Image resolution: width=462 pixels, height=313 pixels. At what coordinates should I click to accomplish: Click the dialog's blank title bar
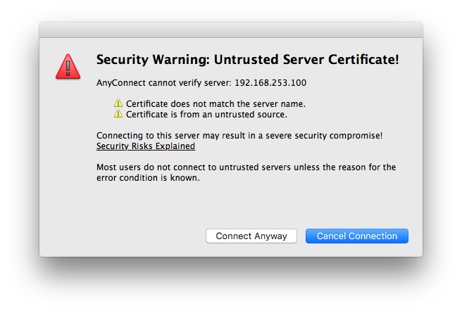231,30
